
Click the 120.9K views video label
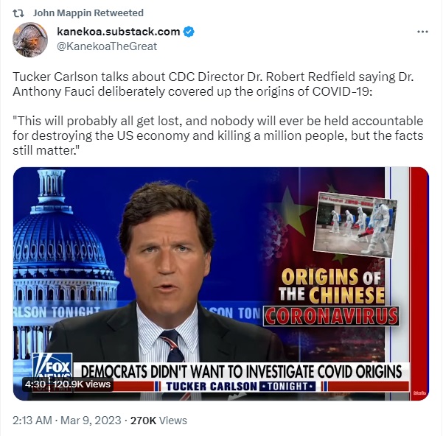[82, 384]
